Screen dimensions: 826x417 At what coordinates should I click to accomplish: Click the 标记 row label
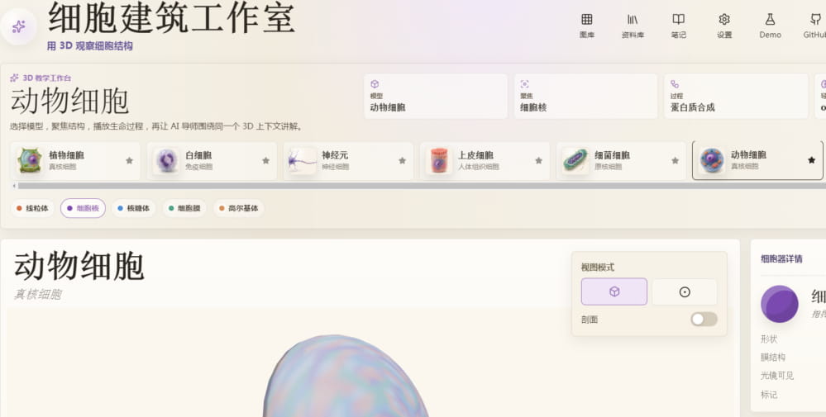769,395
